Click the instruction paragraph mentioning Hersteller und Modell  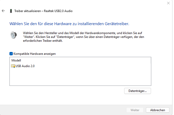84,37
